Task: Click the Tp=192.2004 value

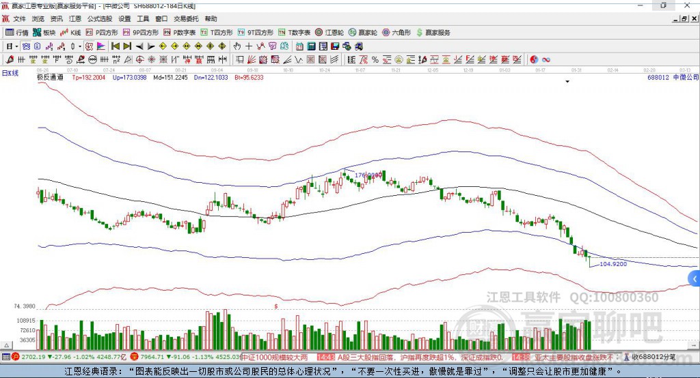Action: click(89, 78)
